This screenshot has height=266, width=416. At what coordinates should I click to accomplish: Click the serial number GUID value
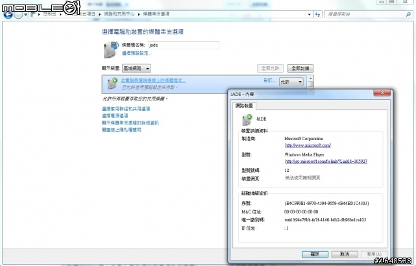pyautogui.click(x=326, y=204)
